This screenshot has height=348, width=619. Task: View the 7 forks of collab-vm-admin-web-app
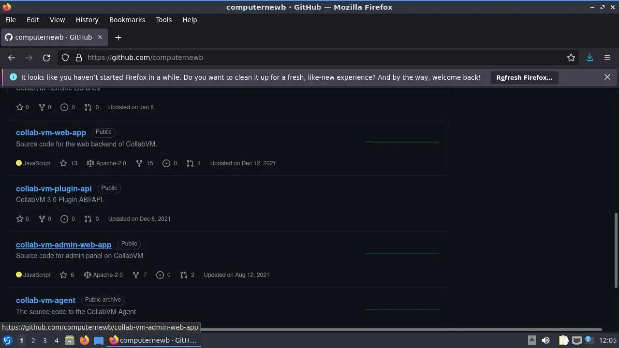tap(139, 275)
